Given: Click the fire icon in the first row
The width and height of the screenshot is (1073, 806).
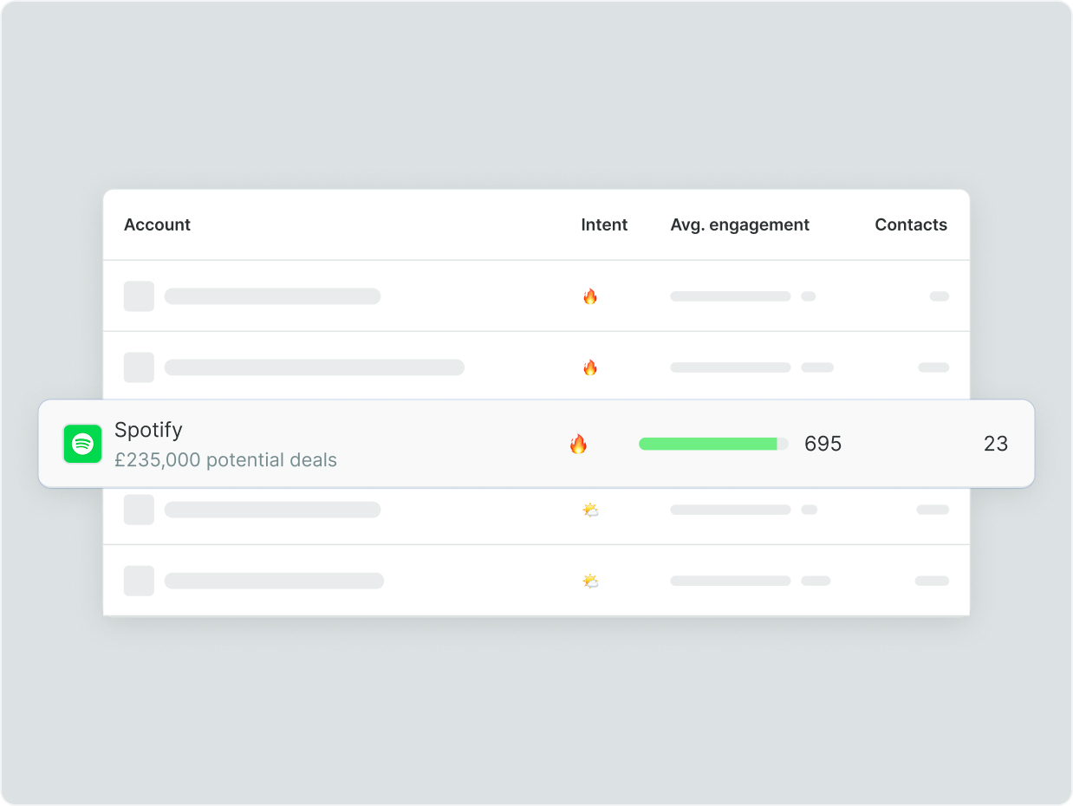Looking at the screenshot, I should [590, 296].
